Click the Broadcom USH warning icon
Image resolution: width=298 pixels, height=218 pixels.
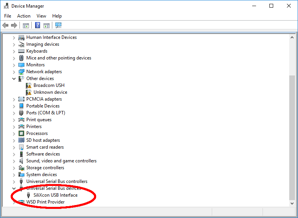pos(29,85)
